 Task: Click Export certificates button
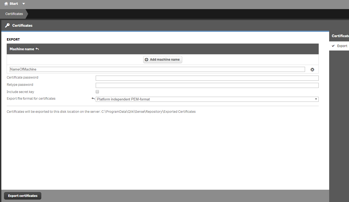[23, 196]
